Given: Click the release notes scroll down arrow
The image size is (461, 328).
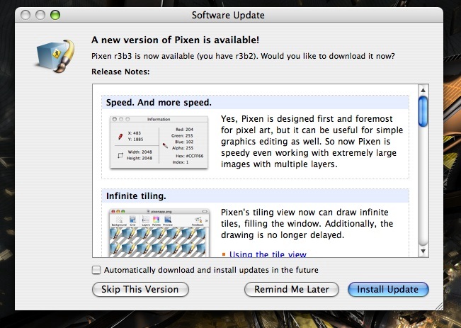Looking at the screenshot, I should 423,251.
